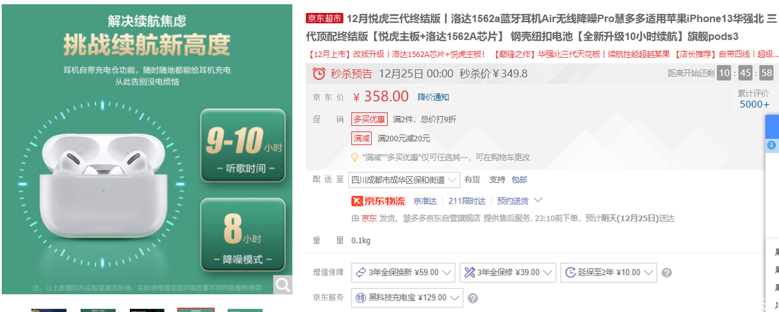Expand the chevron after 预约送货
The height and width of the screenshot is (312, 779).
pyautogui.click(x=537, y=200)
